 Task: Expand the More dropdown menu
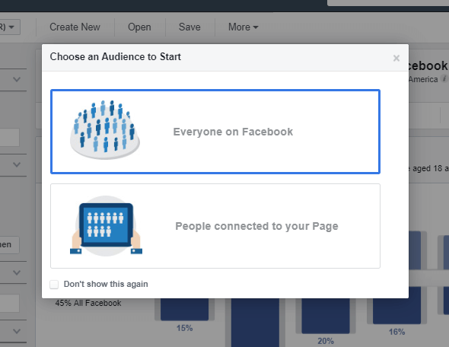tap(243, 27)
